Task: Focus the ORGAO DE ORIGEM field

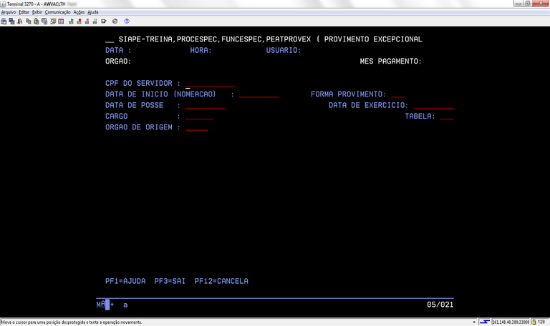Action: point(196,127)
